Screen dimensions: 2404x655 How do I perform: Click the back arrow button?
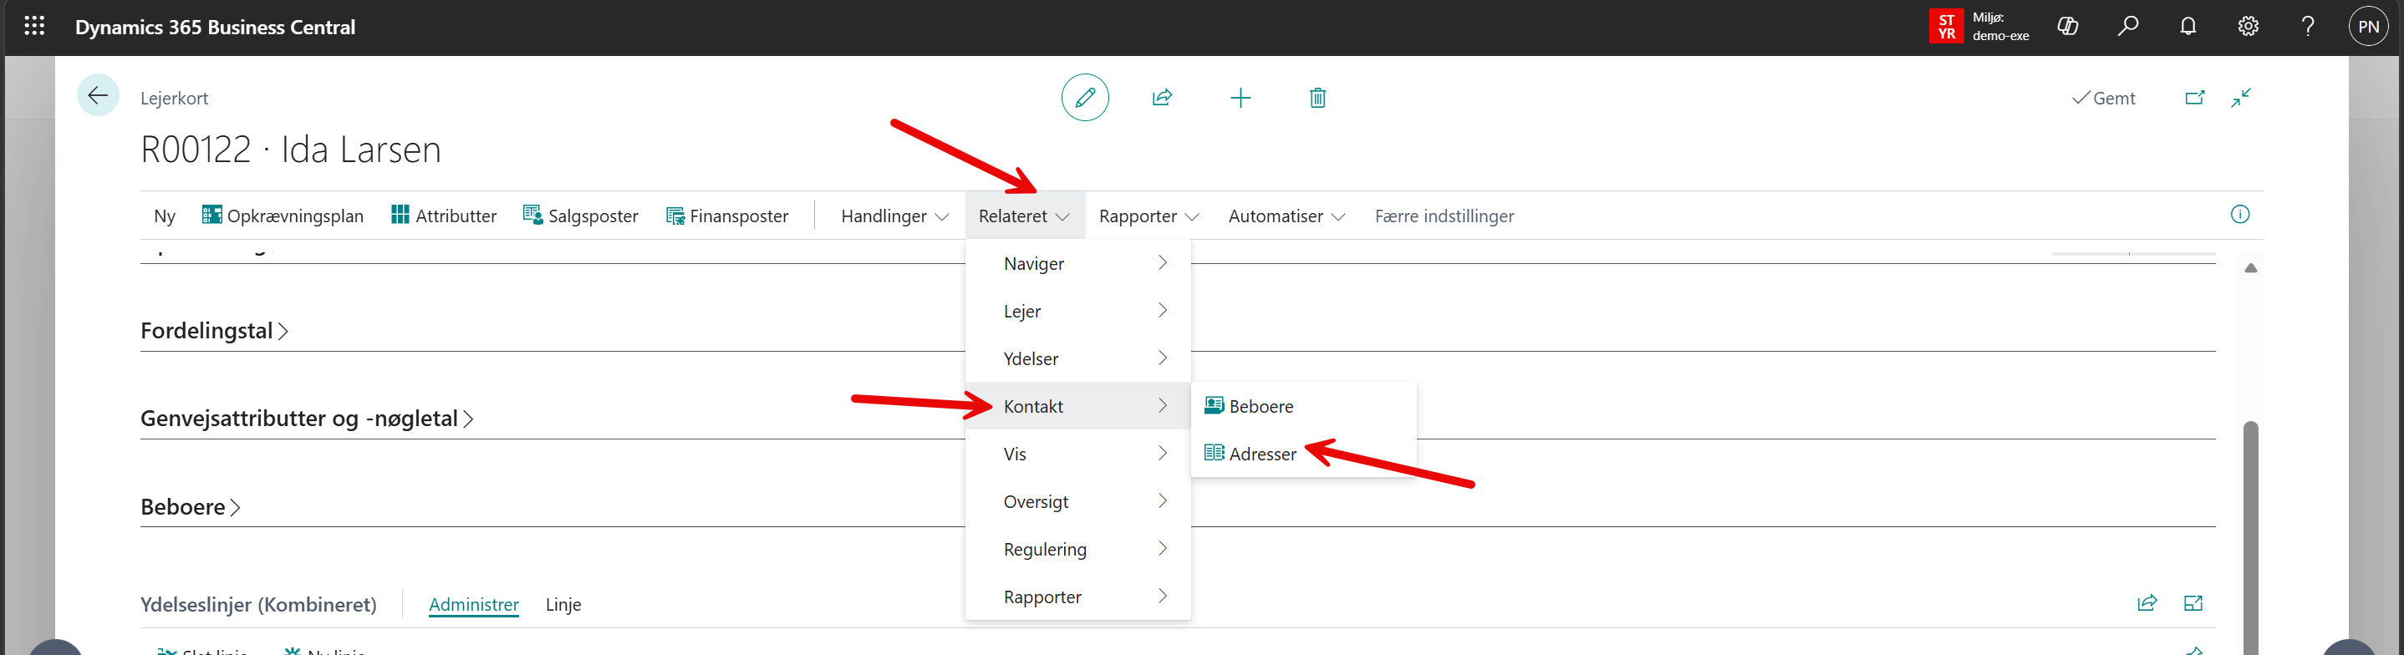pyautogui.click(x=98, y=95)
